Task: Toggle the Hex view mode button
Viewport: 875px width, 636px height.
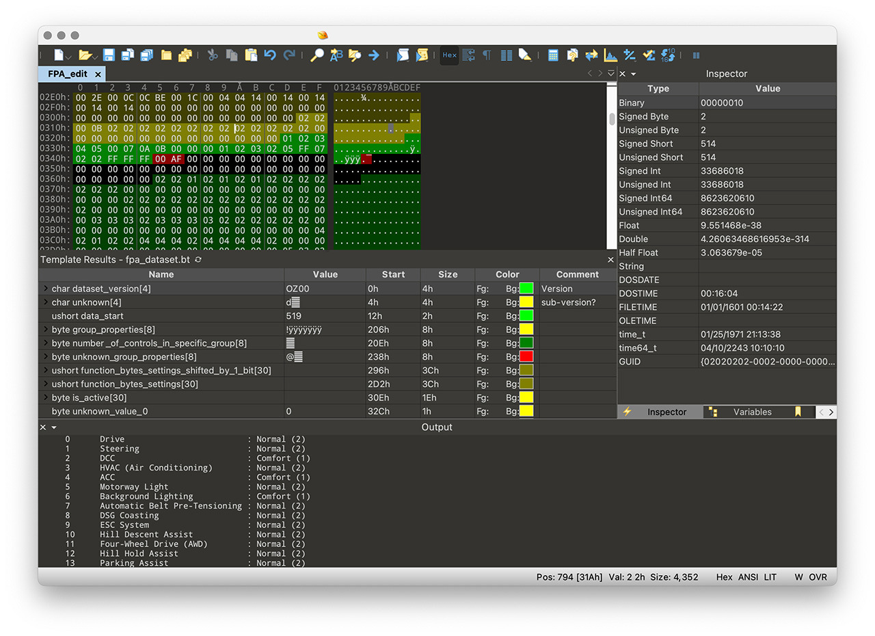Action: tap(449, 55)
